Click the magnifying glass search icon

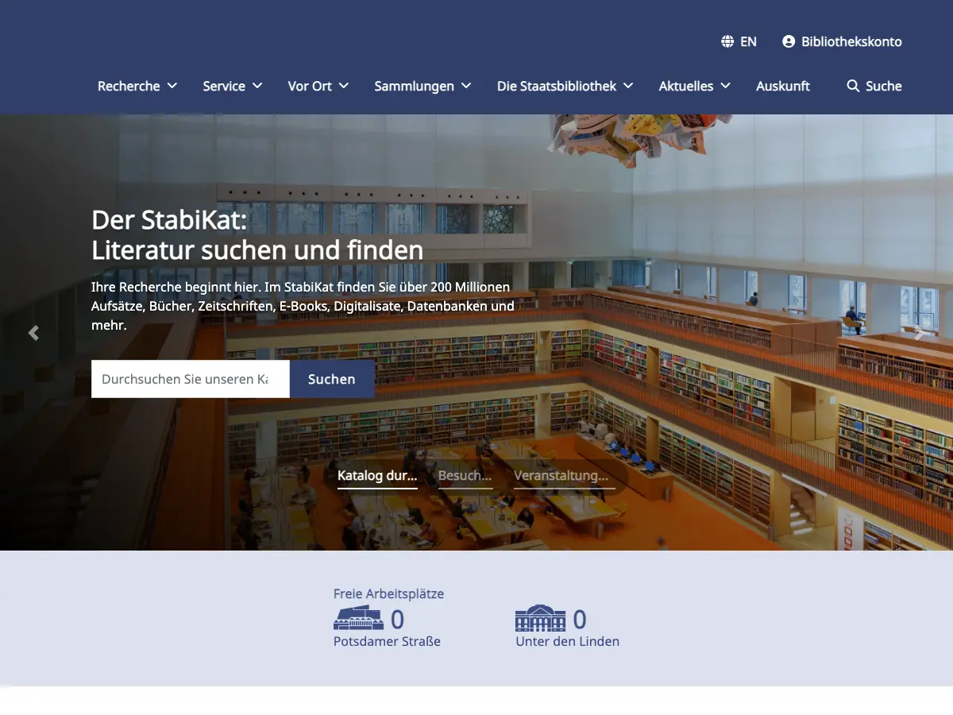(853, 86)
